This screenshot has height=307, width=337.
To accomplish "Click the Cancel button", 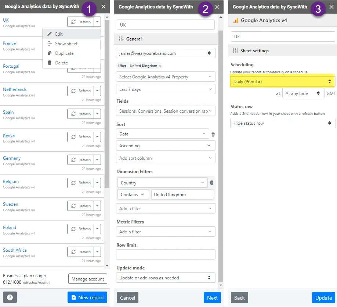I will click(x=127, y=298).
